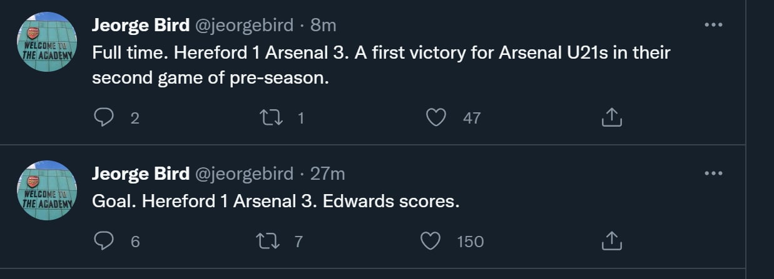The width and height of the screenshot is (774, 279).
Task: Open Jeorge Bird name on the goal tweet
Action: click(141, 174)
